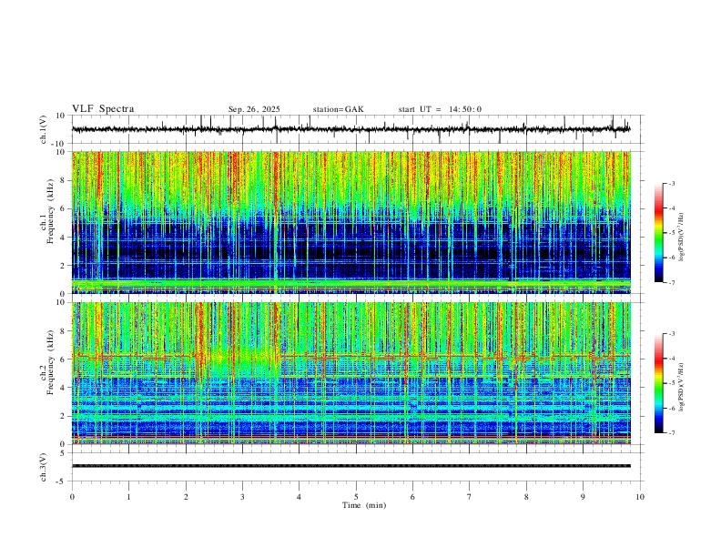Click the '5' tick on time axis
Screen dimensions: 721x557
click(x=356, y=497)
